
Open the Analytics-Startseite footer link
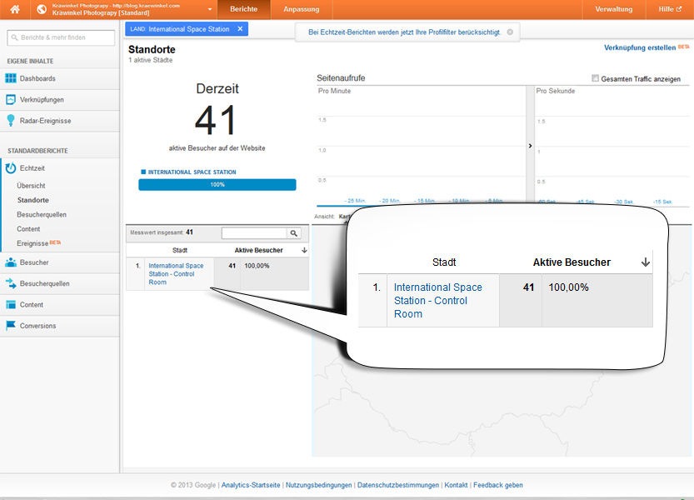251,485
